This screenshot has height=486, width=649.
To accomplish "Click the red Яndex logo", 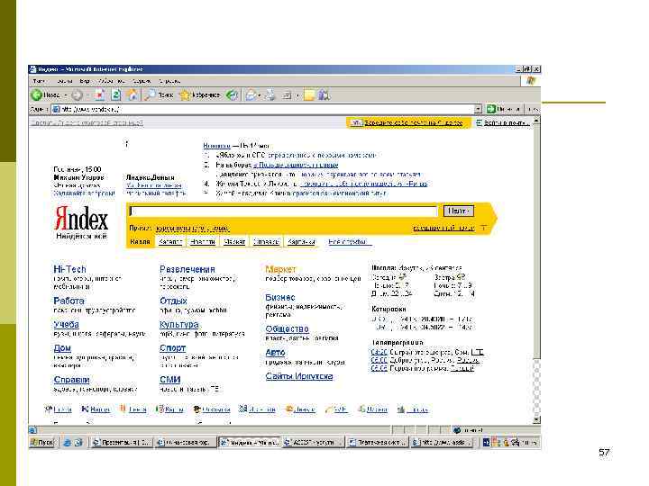I will click(x=81, y=219).
